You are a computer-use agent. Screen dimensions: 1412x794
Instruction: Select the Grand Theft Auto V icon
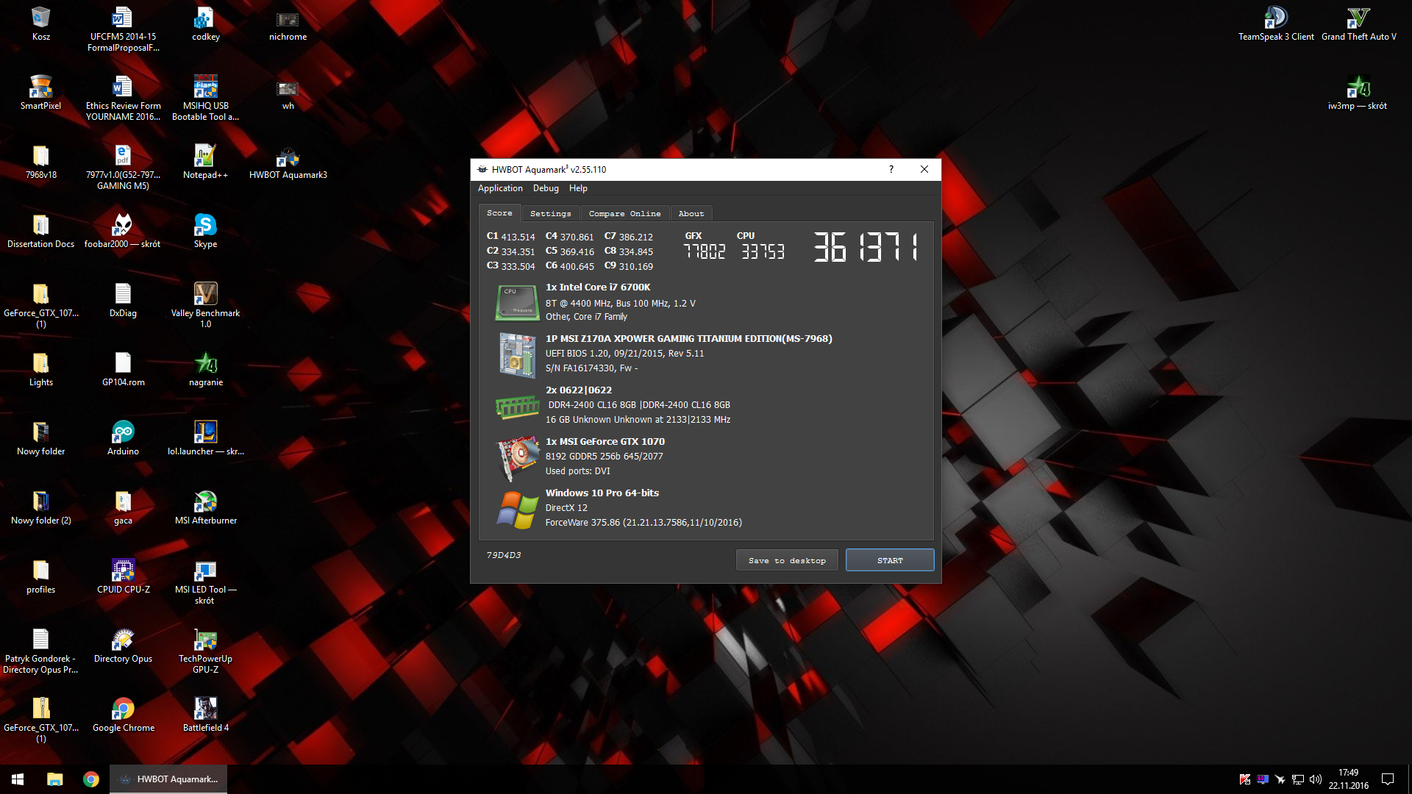(1358, 24)
